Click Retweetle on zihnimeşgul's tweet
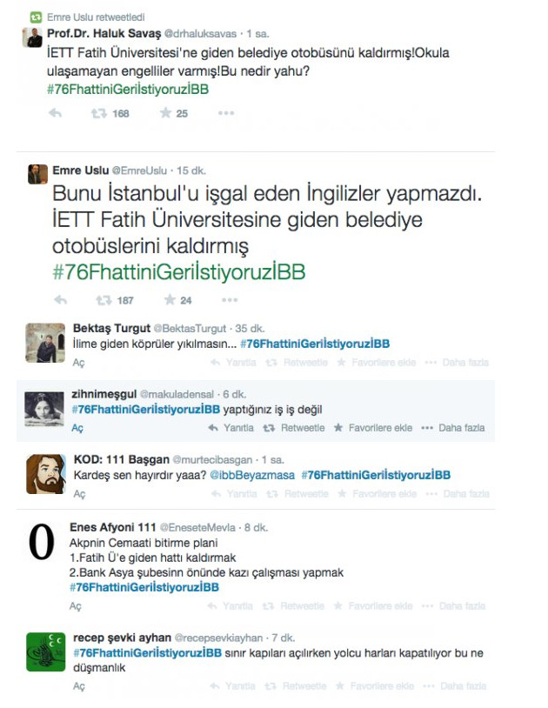The height and width of the screenshot is (708, 548). (x=294, y=428)
